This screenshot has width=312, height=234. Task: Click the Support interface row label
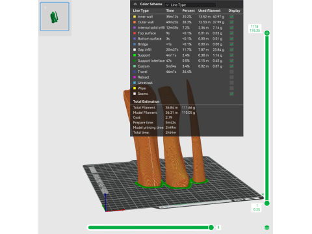151,60
